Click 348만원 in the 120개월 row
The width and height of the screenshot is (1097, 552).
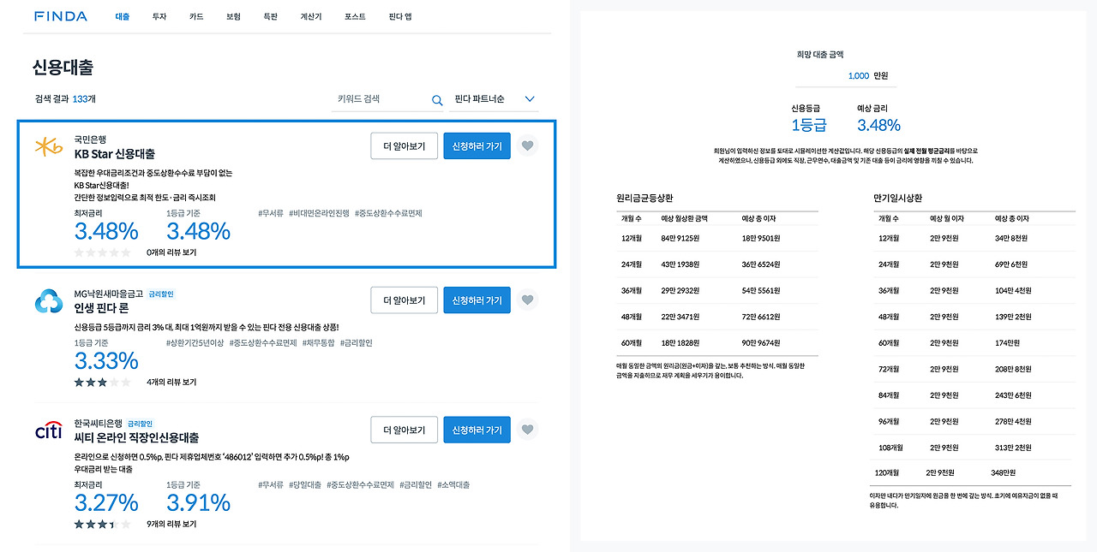tap(1004, 472)
